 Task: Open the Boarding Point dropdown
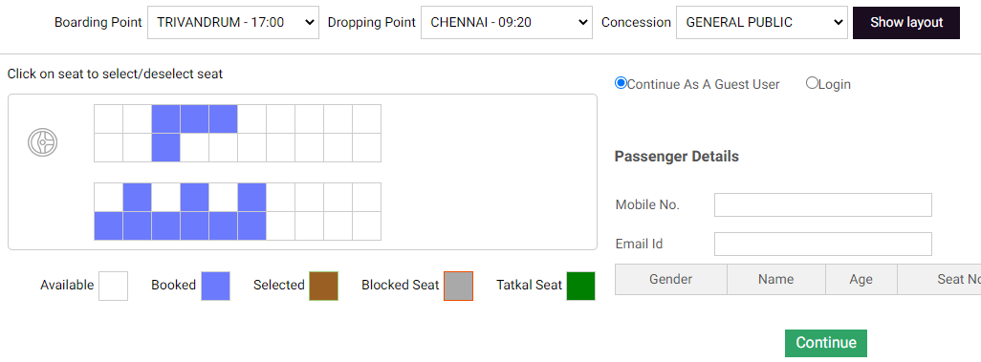click(233, 23)
